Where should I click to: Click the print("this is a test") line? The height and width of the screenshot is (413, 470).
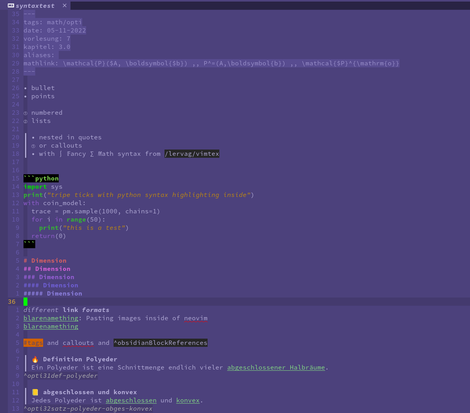pos(84,227)
